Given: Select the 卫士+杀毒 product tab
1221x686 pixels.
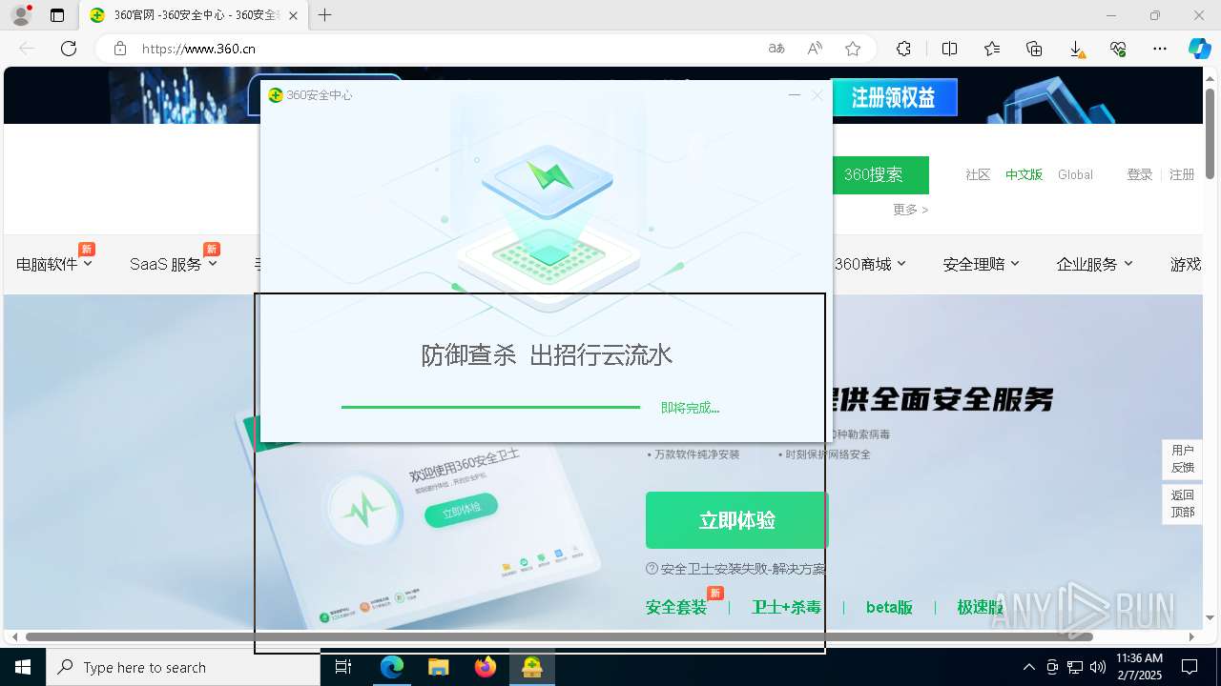Looking at the screenshot, I should (x=787, y=607).
